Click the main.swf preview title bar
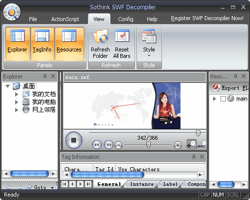 (135, 77)
